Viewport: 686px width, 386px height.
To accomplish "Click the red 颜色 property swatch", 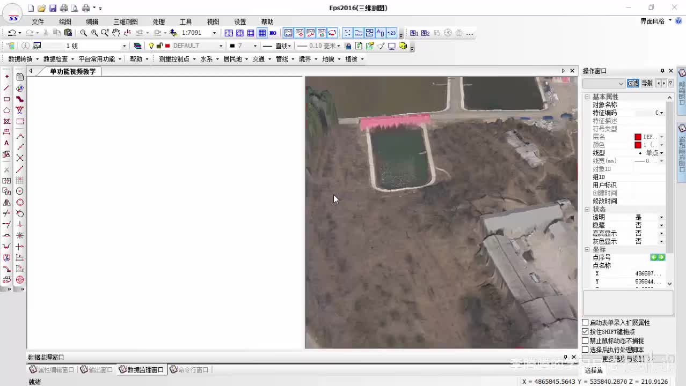I will (x=638, y=145).
